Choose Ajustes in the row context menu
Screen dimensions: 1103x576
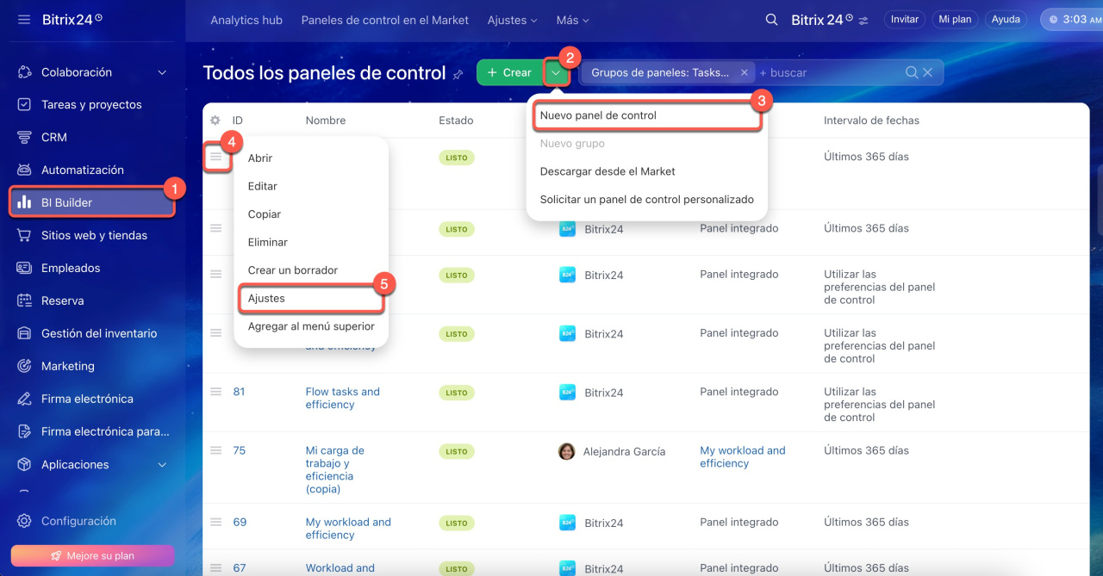[x=266, y=298]
